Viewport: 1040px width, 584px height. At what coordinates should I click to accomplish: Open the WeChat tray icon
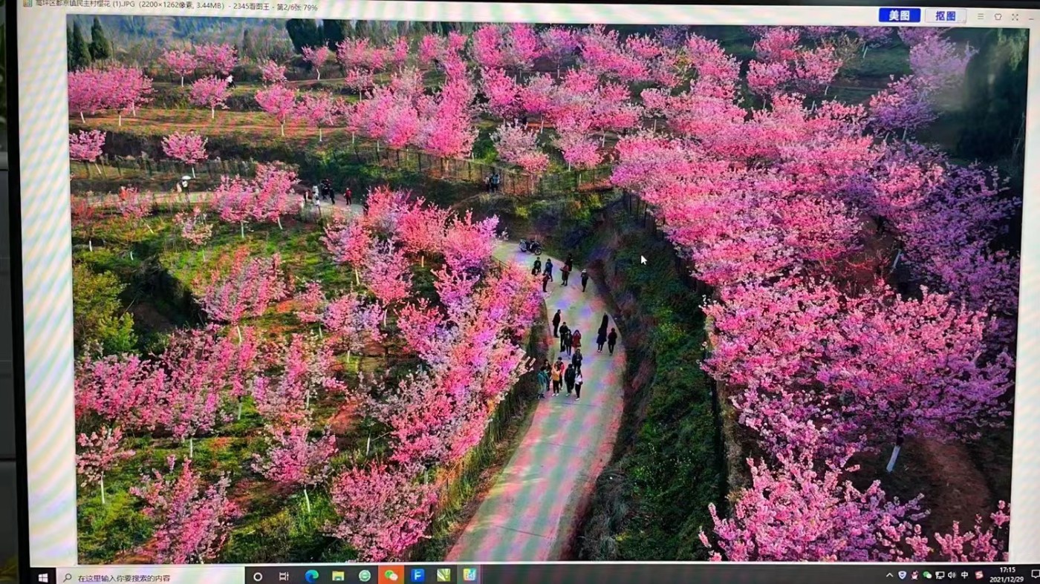tap(927, 575)
